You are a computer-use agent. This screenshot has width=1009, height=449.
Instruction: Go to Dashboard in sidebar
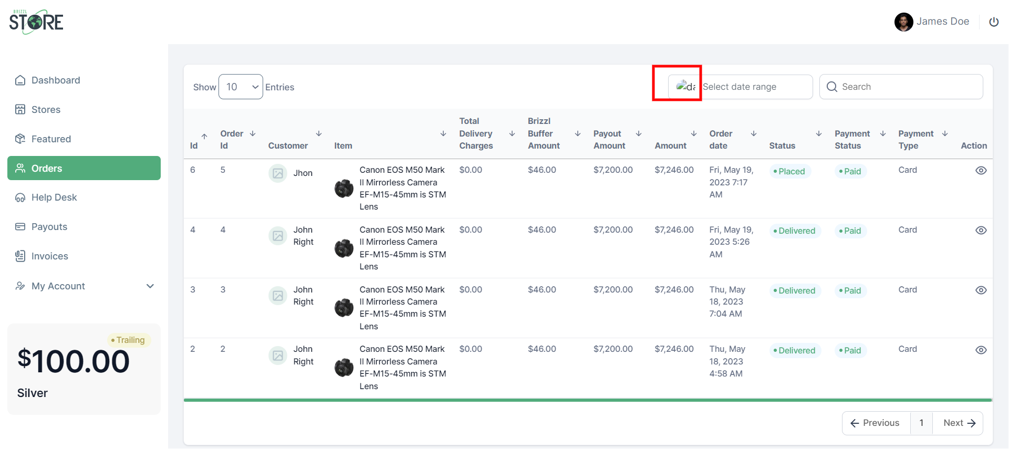55,80
